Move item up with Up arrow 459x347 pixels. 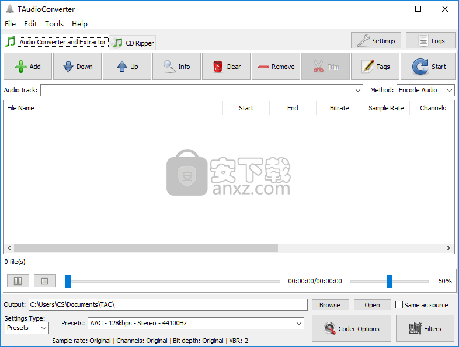click(x=127, y=67)
